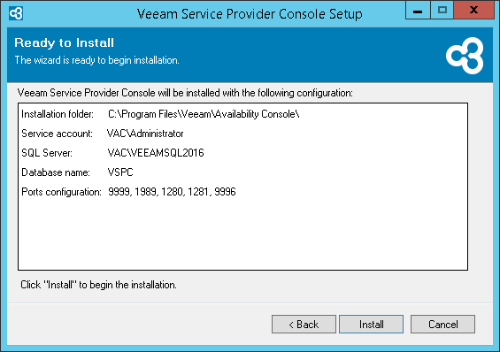Click the SQL Server value VAC\VEEAMSQL2016
The image size is (500, 352).
click(156, 153)
